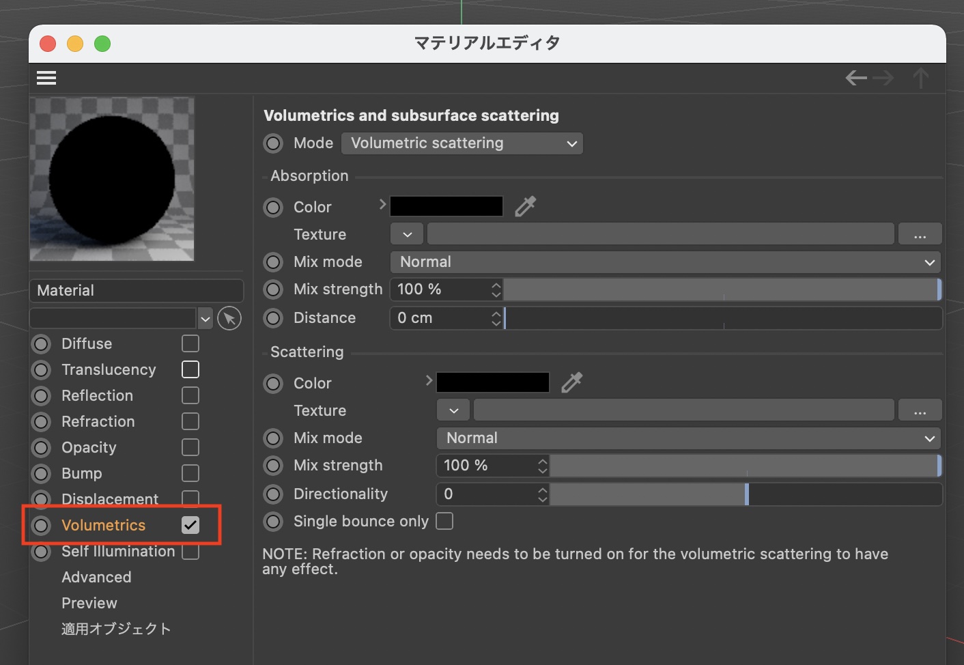
Task: Select the Advanced channel entry
Action: point(96,577)
